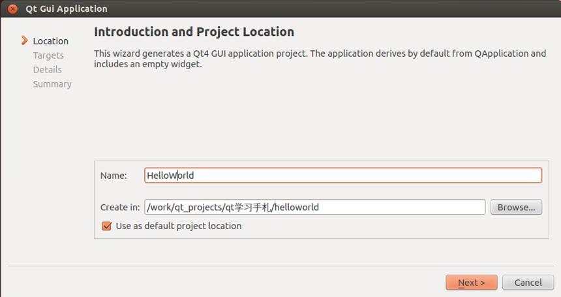The height and width of the screenshot is (297, 561).
Task: Click the 'Introduction and Project Location' heading
Action: (x=194, y=32)
